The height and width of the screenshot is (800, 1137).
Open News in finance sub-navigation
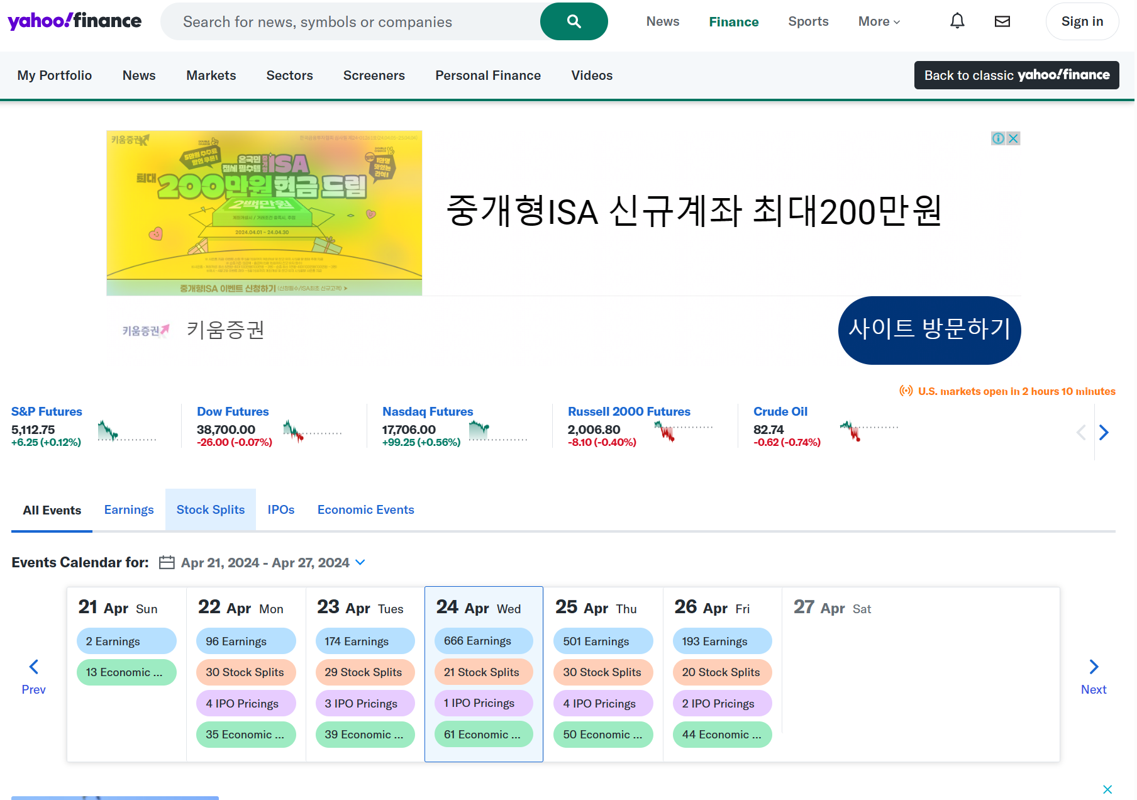pyautogui.click(x=139, y=75)
